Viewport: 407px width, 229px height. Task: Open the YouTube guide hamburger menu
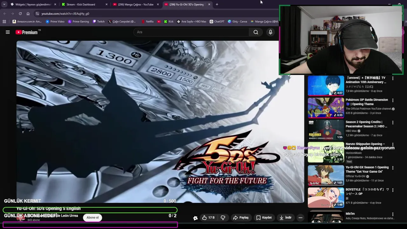[x=8, y=32]
